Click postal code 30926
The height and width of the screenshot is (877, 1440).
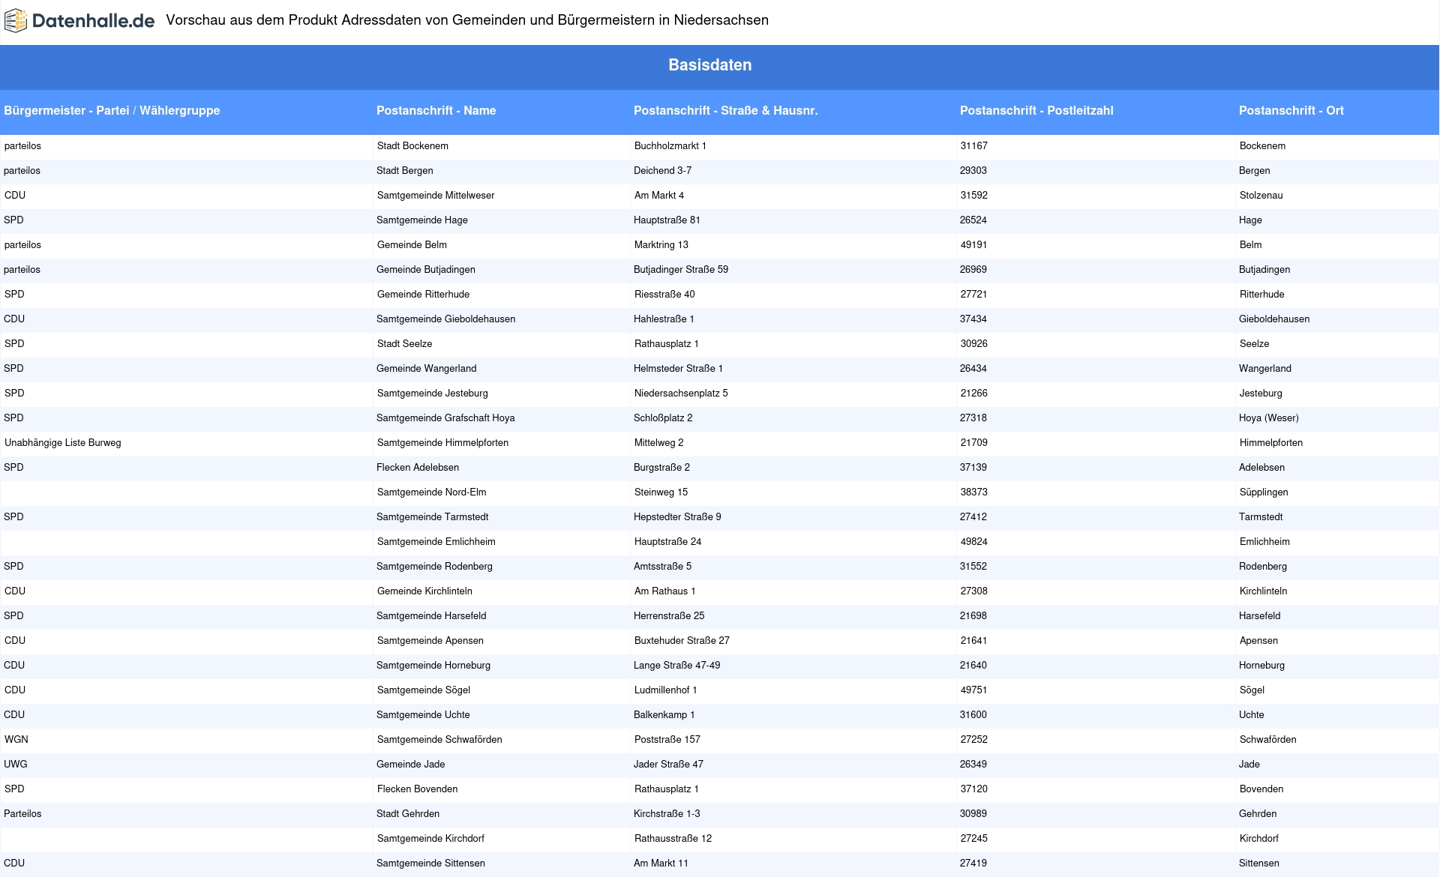click(974, 344)
